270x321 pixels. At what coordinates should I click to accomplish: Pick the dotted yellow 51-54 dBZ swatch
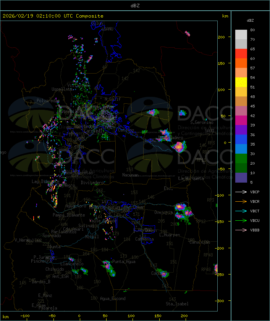(241, 82)
